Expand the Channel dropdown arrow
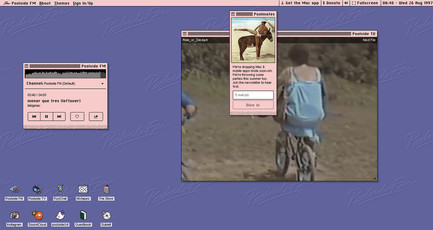Screen dimensions: 433x230 [x=103, y=84]
